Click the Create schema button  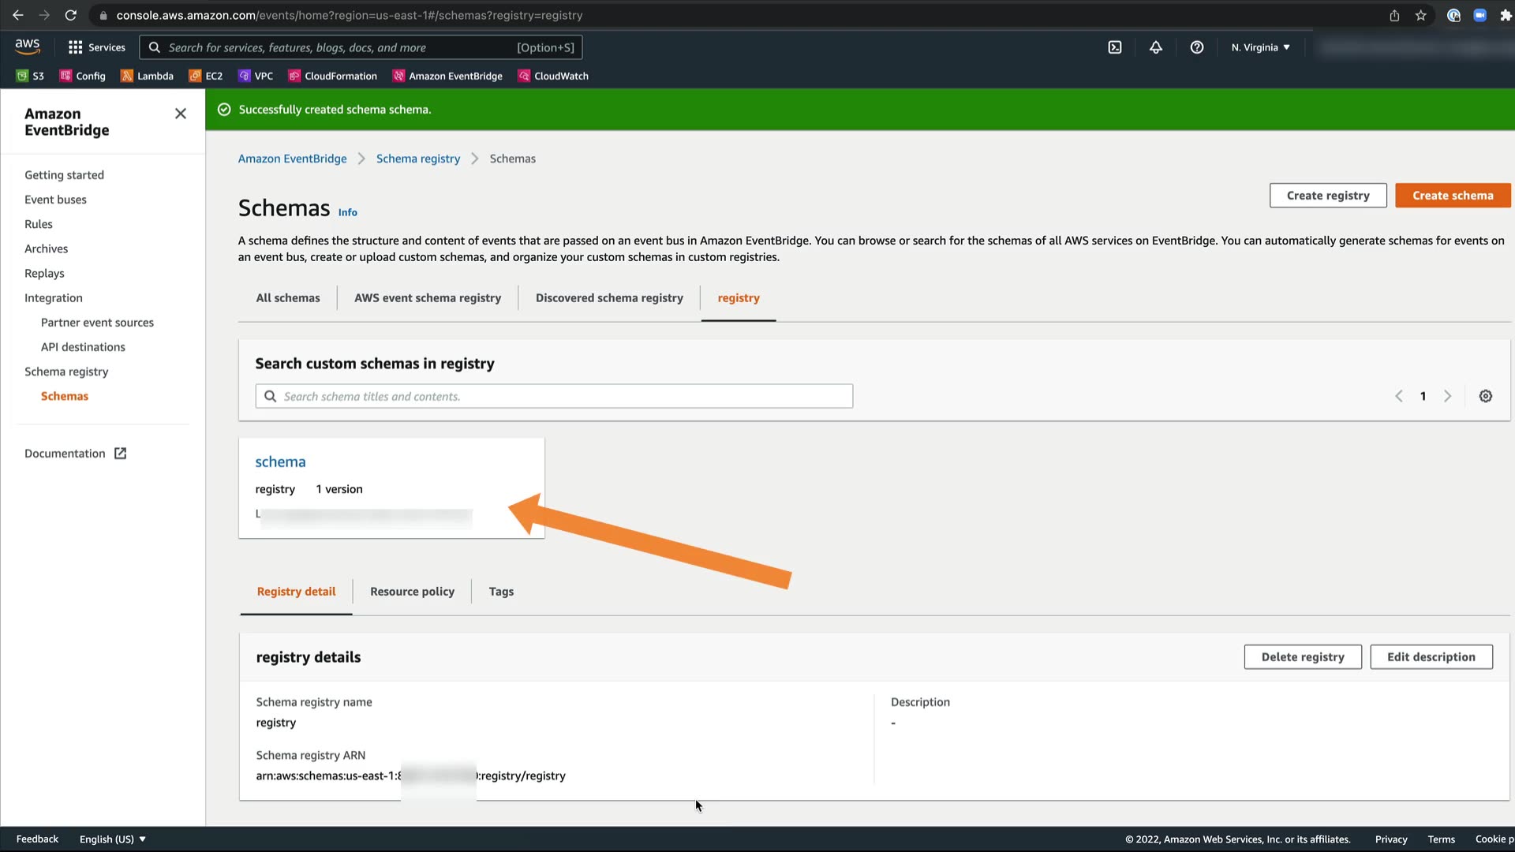(x=1453, y=195)
